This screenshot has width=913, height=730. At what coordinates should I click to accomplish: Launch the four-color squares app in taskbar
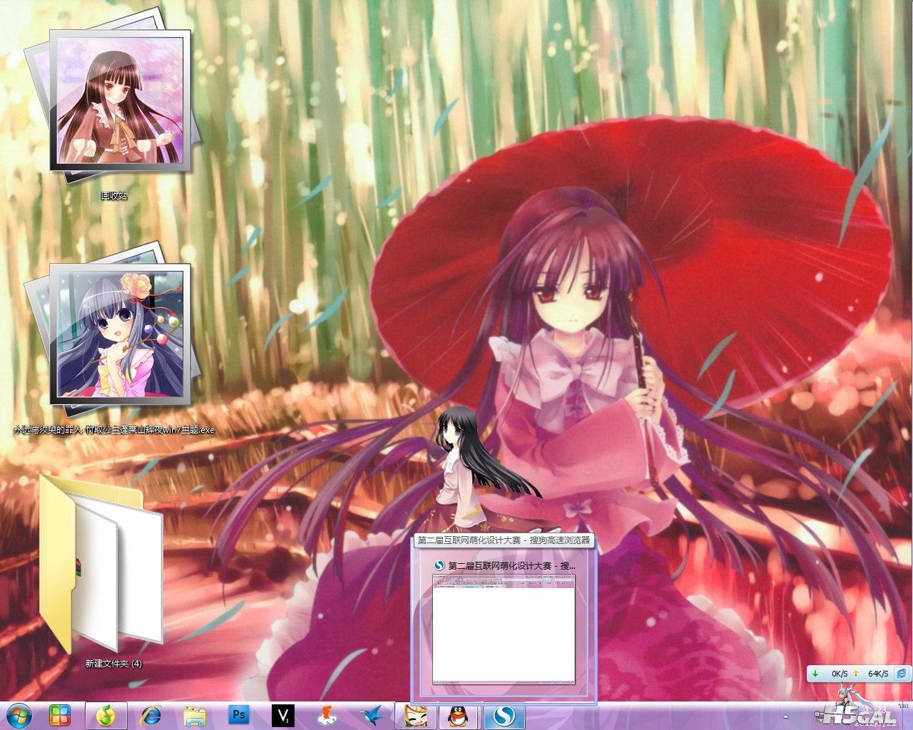(60, 716)
